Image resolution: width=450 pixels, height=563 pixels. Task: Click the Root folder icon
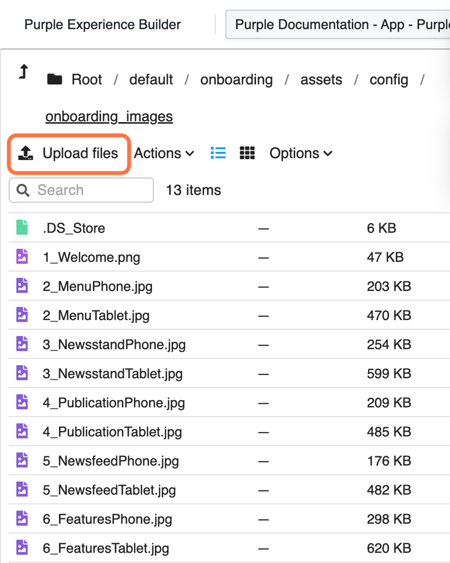[x=55, y=79]
